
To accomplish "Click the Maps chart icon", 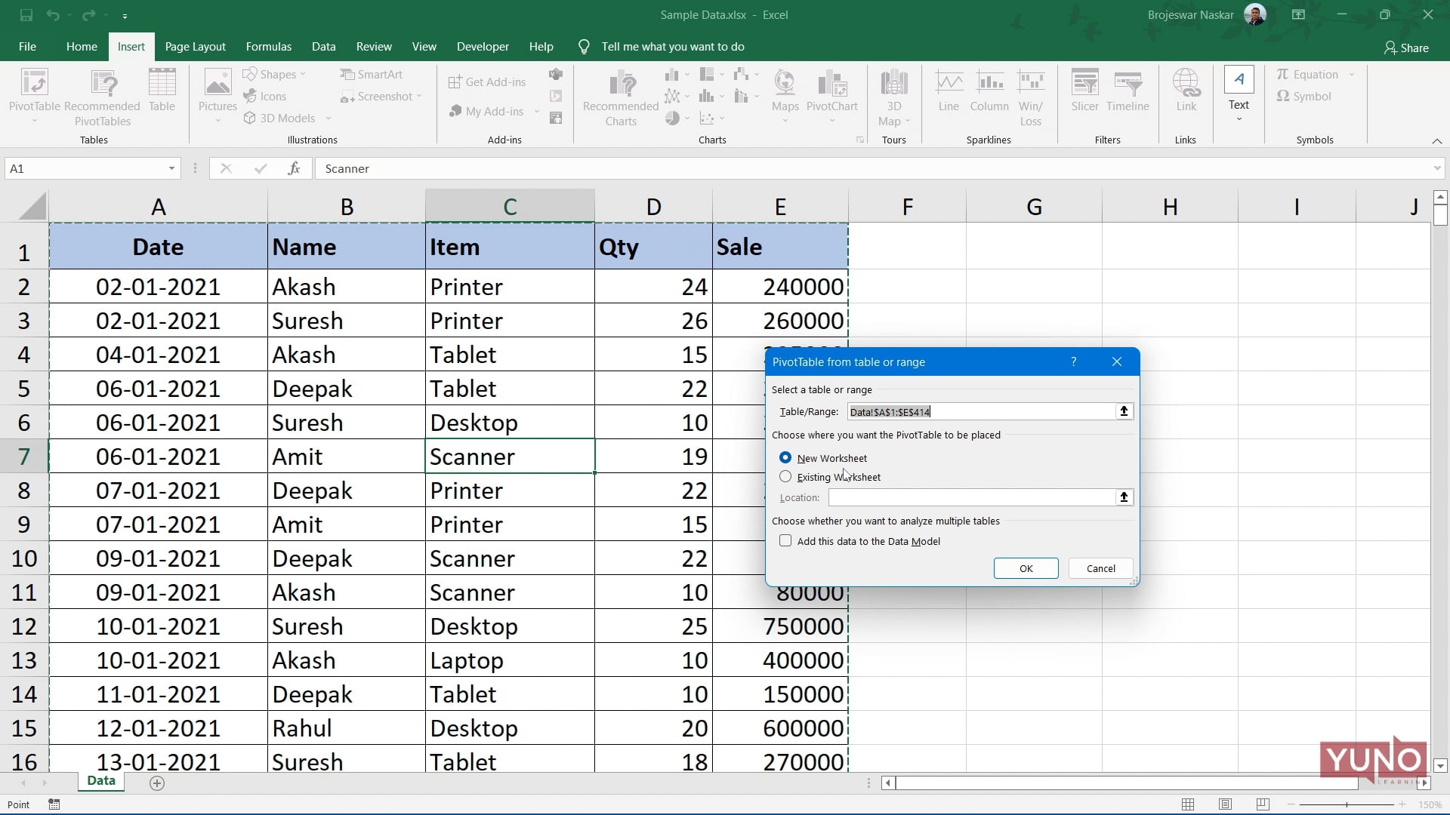I will coord(785,96).
